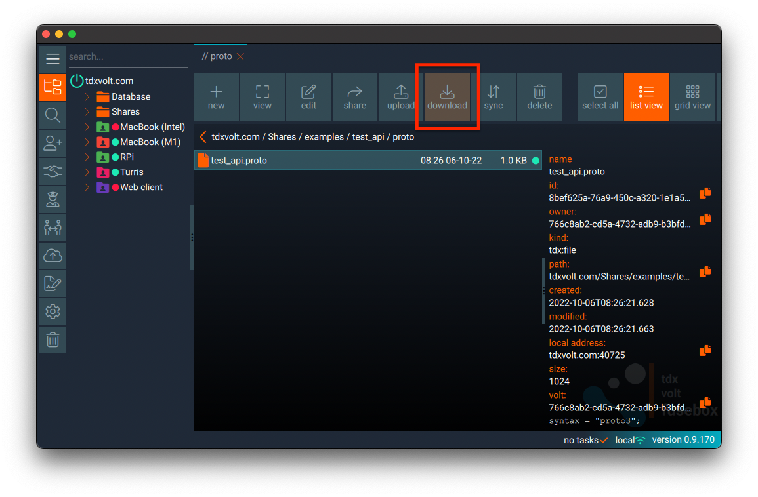Copy the owner value
The image size is (758, 497).
[705, 219]
